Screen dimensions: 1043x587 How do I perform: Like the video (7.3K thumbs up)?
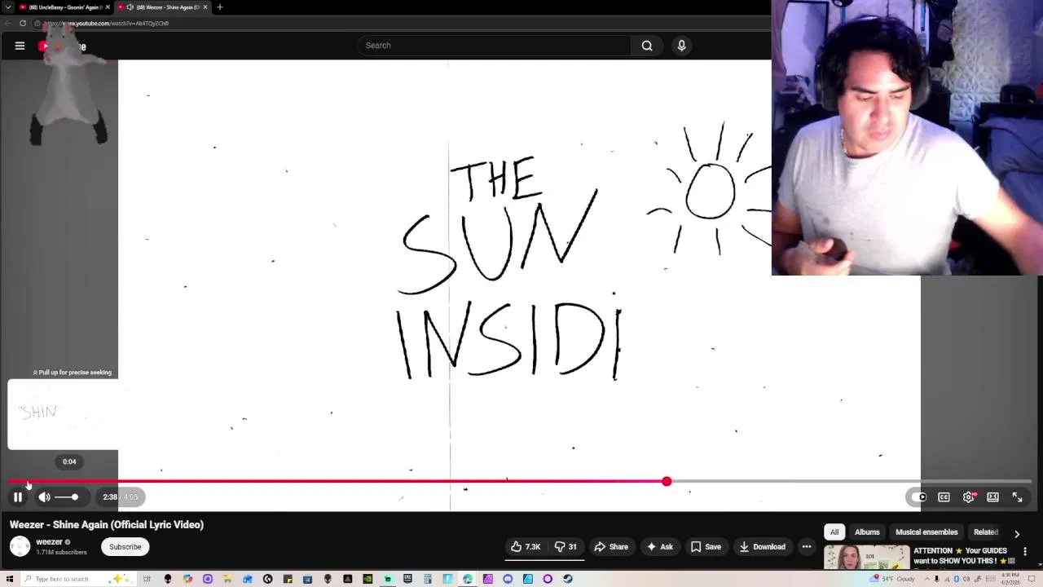click(x=526, y=547)
